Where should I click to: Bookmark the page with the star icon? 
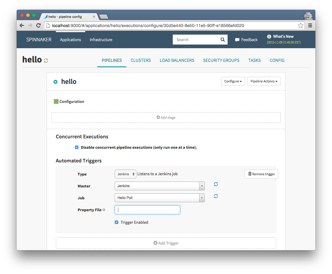(x=300, y=26)
